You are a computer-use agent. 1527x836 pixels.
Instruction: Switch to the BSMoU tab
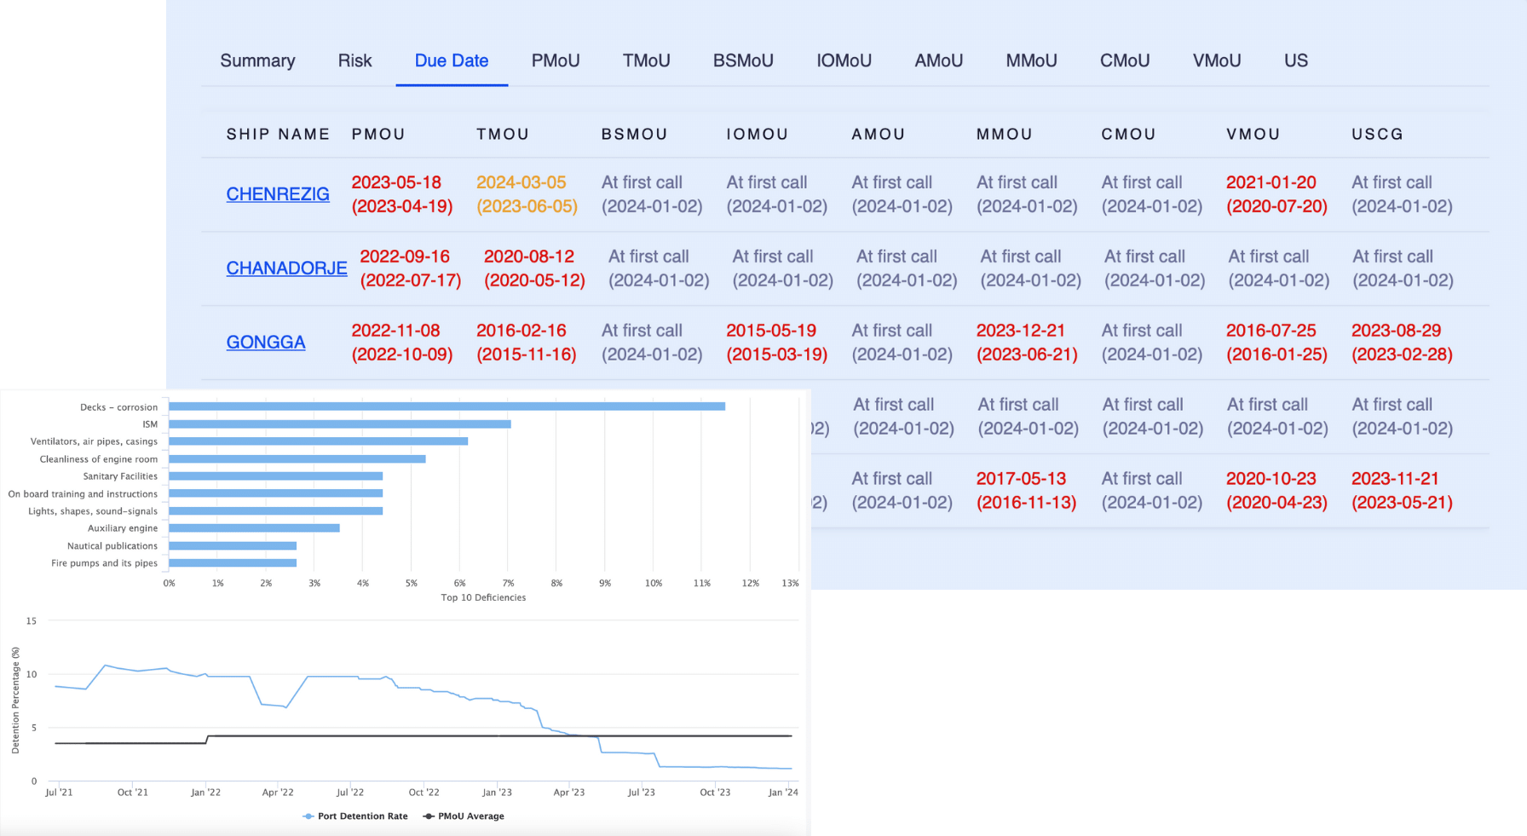coord(743,61)
